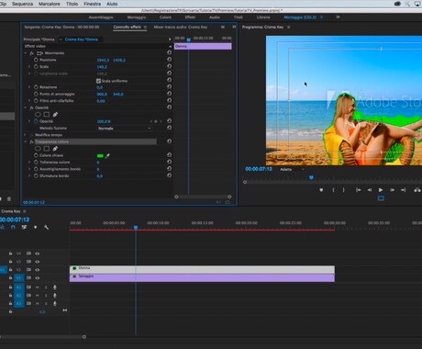Viewport: 422px width, 349px height.
Task: Click the Opacità 100,0 % value
Action: 104,121
